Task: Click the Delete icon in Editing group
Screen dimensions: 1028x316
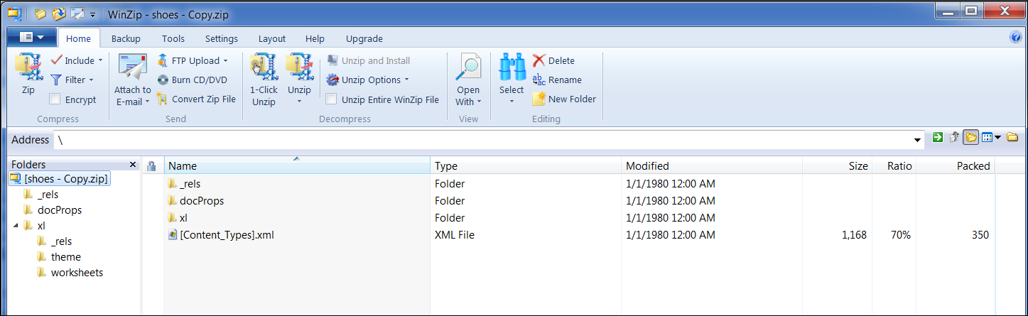Action: [x=539, y=61]
